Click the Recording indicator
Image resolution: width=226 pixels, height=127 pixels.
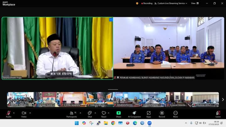147,3
